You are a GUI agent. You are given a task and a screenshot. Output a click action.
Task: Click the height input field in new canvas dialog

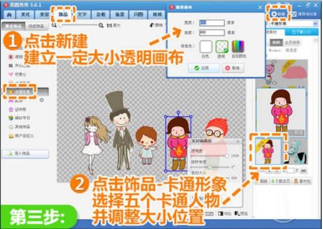pos(212,33)
